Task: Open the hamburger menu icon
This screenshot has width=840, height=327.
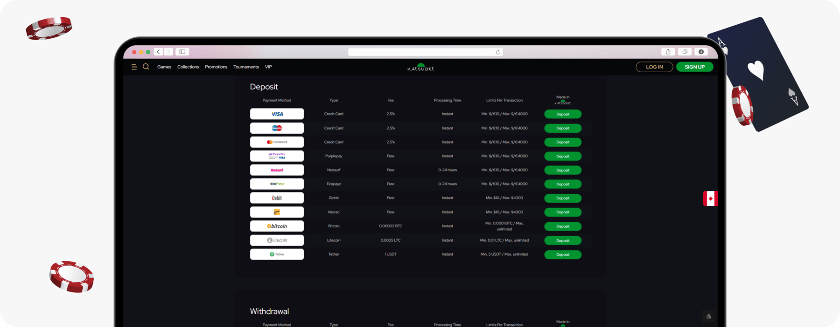Action: click(x=134, y=67)
